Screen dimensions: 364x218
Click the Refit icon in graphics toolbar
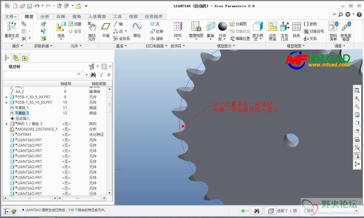pyautogui.click(x=357, y=90)
